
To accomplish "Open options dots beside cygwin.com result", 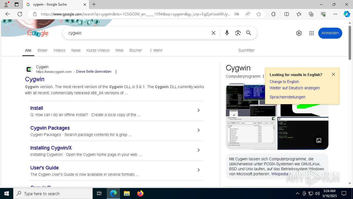I will [116, 72].
